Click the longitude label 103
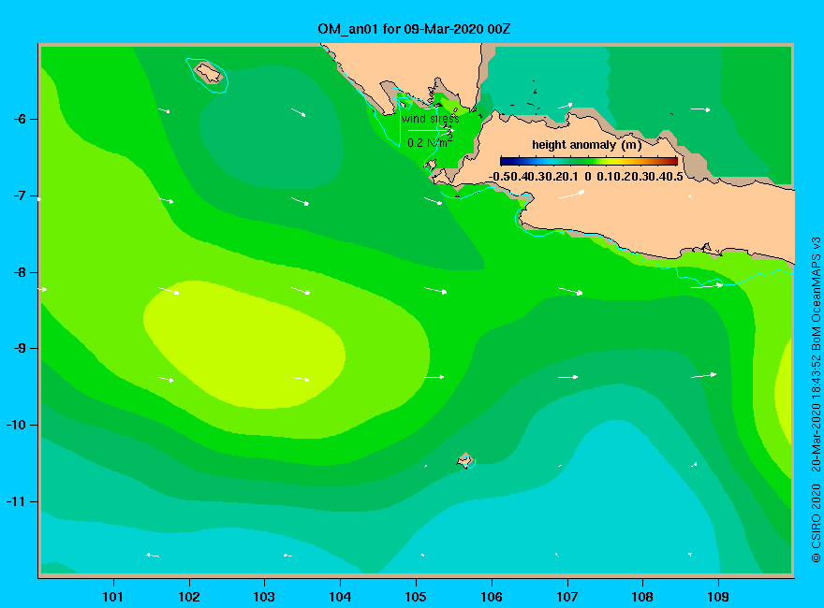This screenshot has width=824, height=608. point(264,597)
